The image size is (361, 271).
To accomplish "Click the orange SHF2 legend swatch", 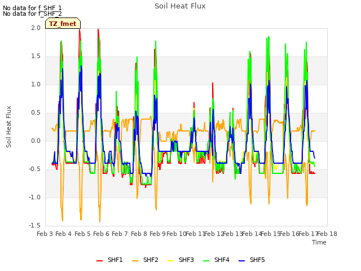I will 135,260.
